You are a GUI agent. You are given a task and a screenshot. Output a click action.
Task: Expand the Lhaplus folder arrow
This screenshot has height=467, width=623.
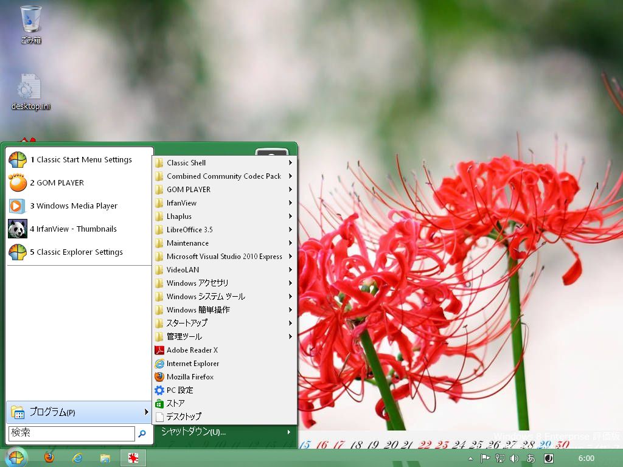(290, 216)
